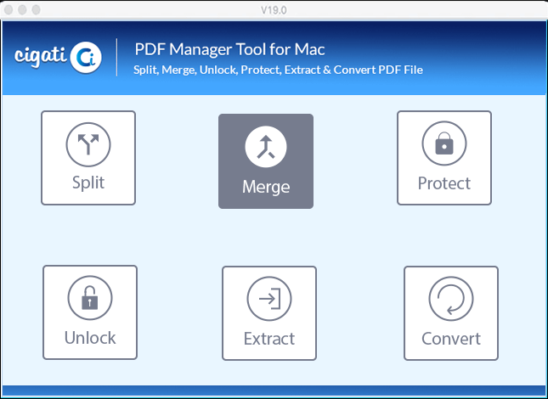The height and width of the screenshot is (399, 548).
Task: Close the window with leftmost title button
Action: (x=8, y=10)
